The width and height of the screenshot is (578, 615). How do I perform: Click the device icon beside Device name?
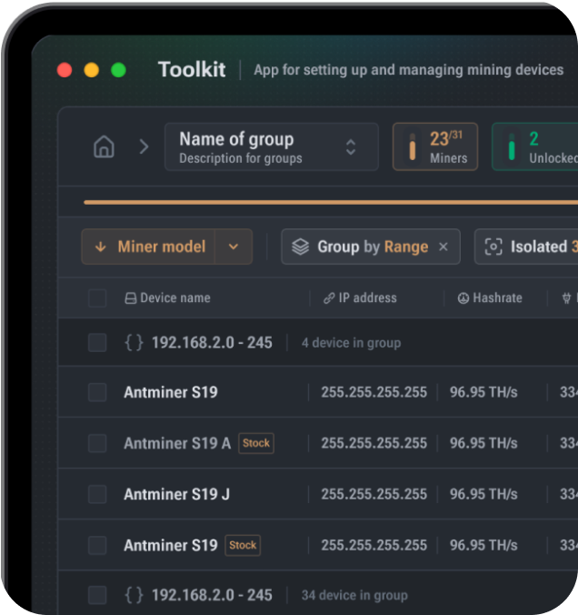pyautogui.click(x=131, y=298)
